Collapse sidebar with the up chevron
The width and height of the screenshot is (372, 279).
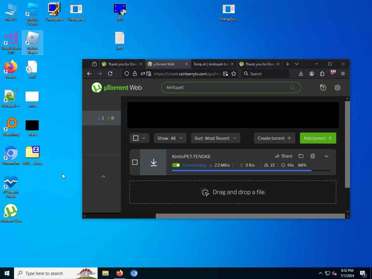pyautogui.click(x=103, y=176)
